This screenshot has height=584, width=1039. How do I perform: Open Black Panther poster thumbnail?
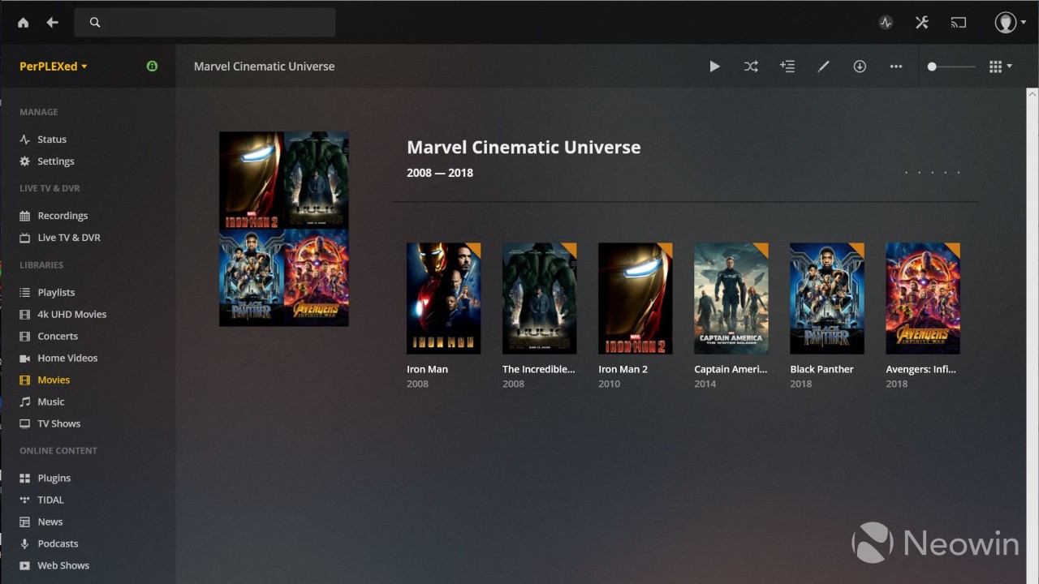(x=826, y=298)
